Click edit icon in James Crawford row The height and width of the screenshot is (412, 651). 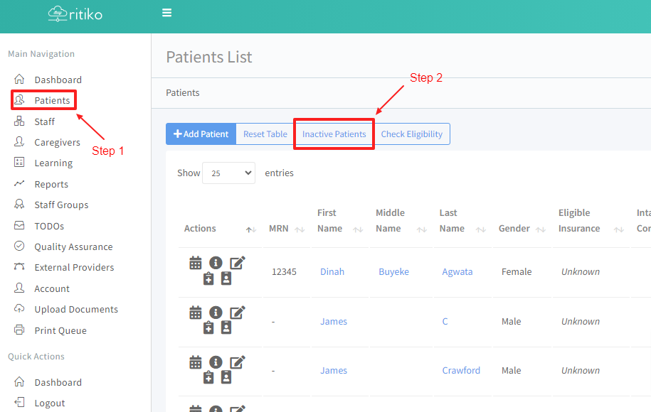click(237, 362)
